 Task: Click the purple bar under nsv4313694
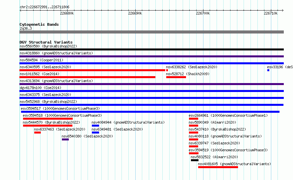151,84
